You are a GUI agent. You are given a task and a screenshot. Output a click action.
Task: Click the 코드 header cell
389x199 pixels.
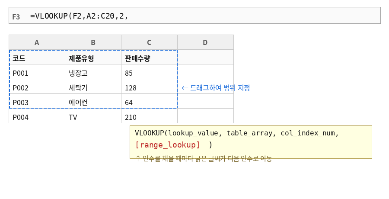37,57
